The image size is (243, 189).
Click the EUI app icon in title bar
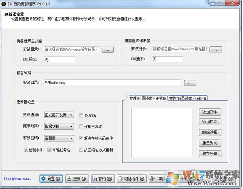4,4
